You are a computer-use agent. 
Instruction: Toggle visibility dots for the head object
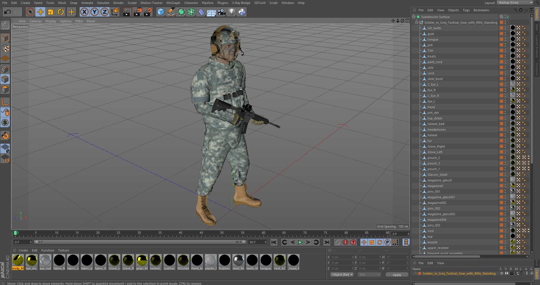pyautogui.click(x=505, y=107)
